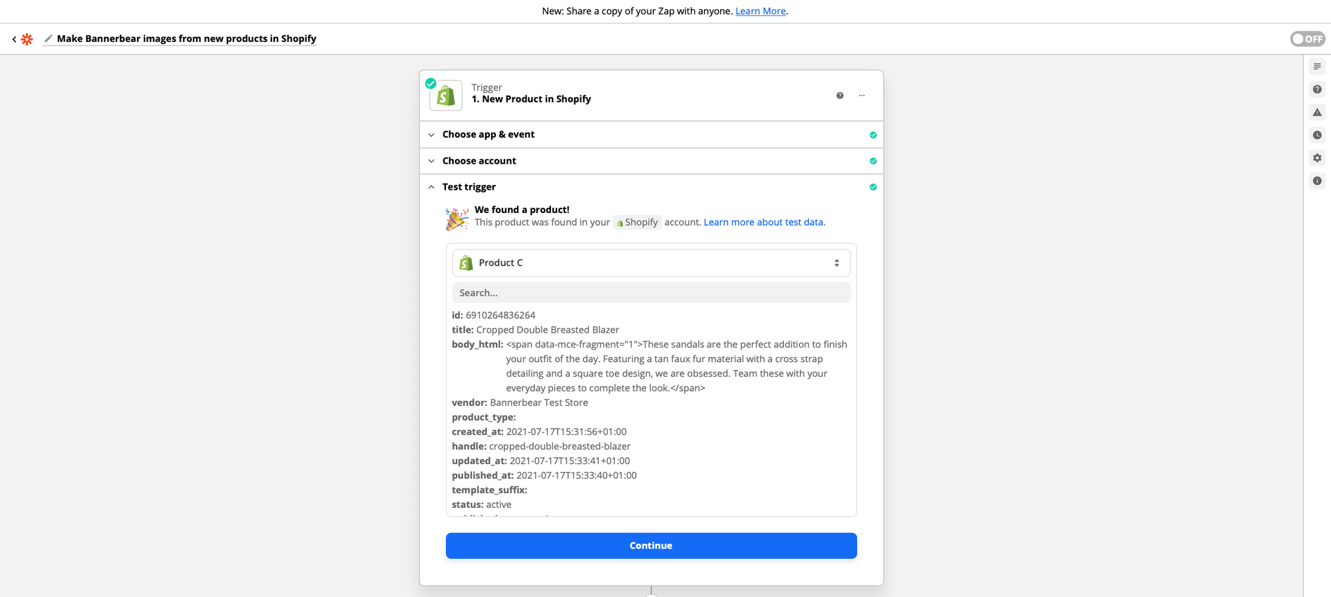Image resolution: width=1331 pixels, height=597 pixels.
Task: Open the Learn More link in banner
Action: 760,11
